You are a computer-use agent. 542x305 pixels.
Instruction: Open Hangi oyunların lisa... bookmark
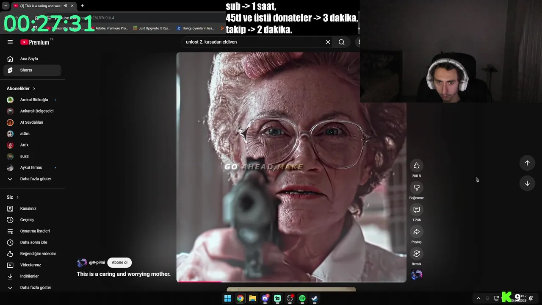(x=196, y=28)
